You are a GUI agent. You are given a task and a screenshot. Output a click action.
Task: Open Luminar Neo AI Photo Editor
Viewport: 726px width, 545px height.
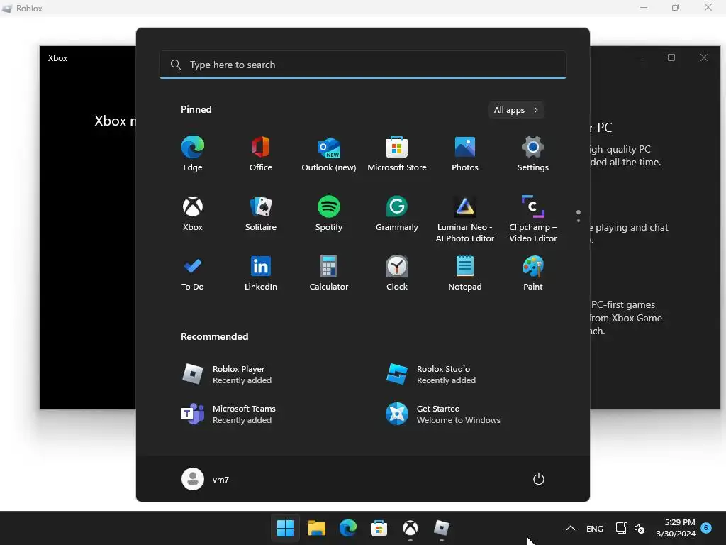(465, 219)
